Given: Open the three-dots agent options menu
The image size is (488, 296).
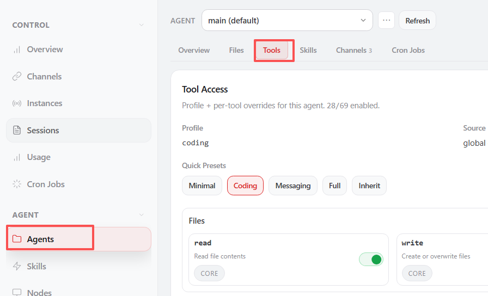Looking at the screenshot, I should (x=386, y=20).
